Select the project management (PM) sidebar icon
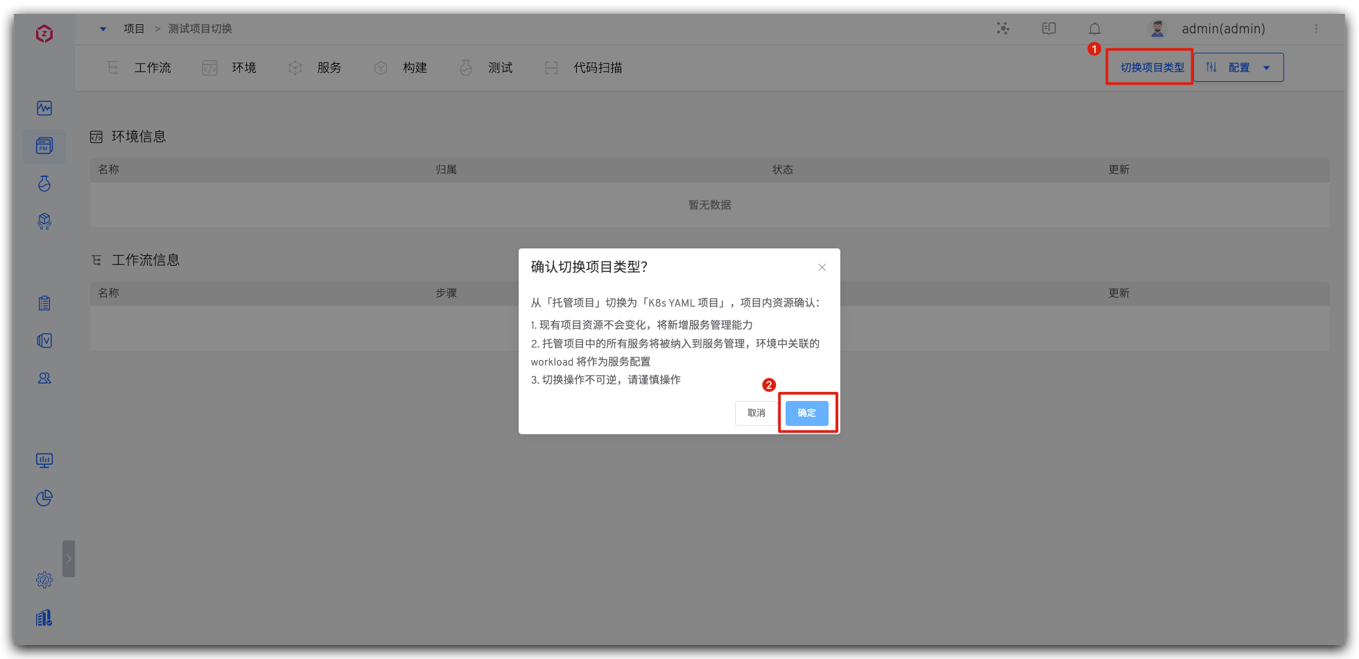Screen dimensions: 1359x659 click(x=44, y=146)
